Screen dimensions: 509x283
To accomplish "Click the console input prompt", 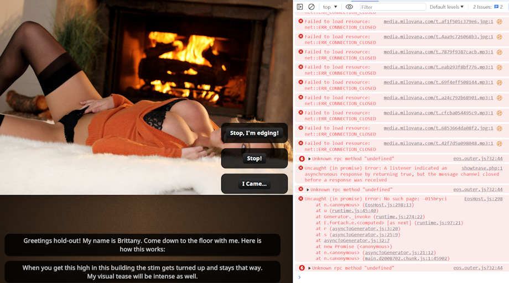I will [401, 277].
